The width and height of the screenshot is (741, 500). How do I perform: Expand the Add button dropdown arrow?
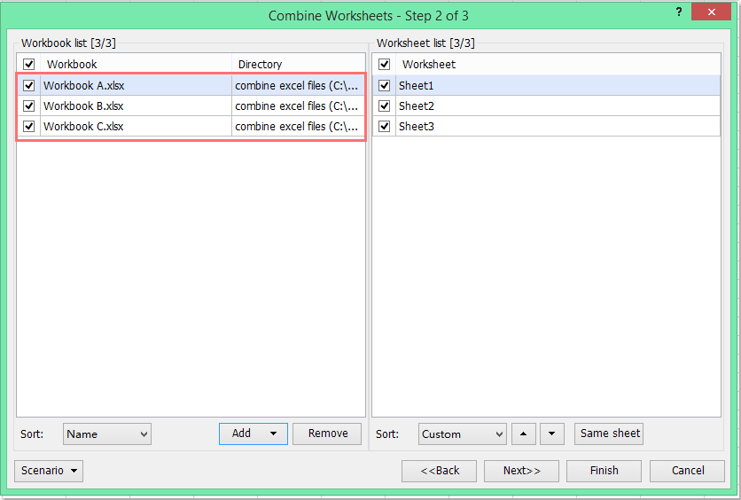274,434
